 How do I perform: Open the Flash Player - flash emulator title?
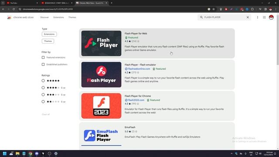click(140, 65)
